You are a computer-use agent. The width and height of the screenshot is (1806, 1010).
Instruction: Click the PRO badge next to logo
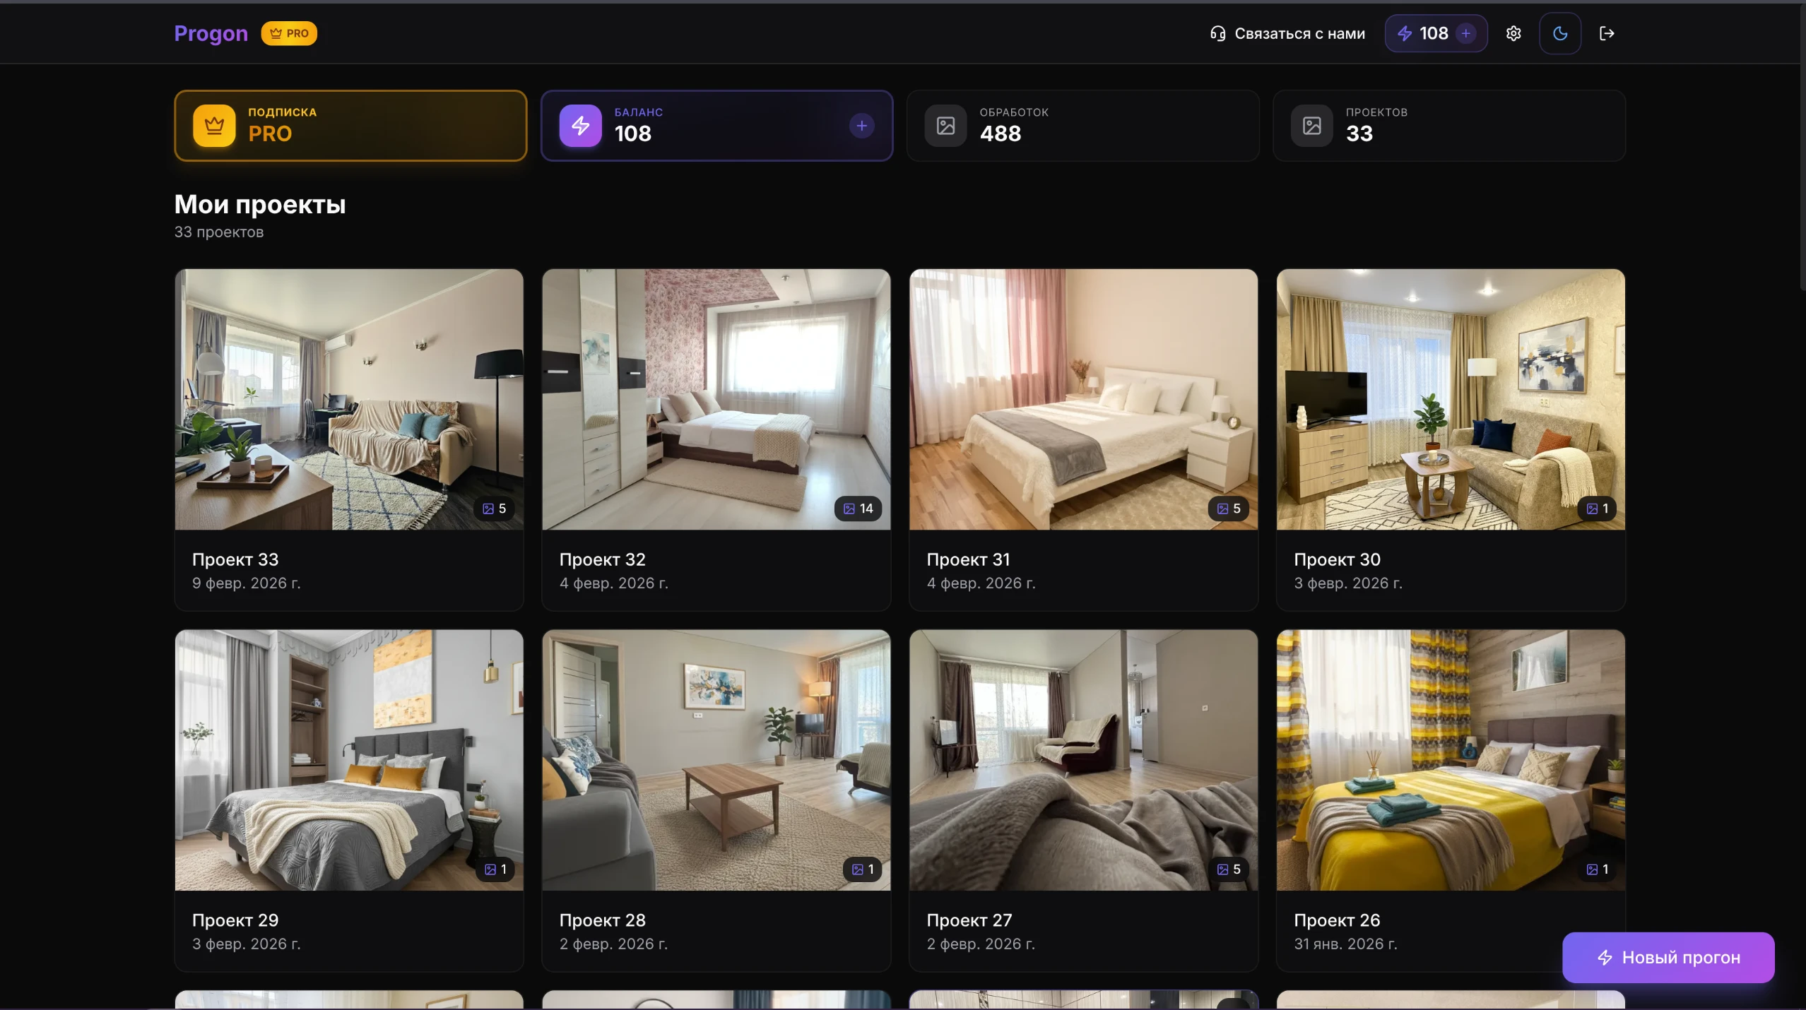(x=289, y=33)
